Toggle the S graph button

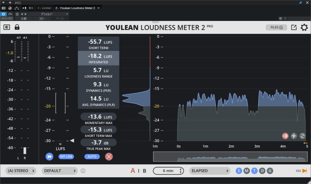[239, 171]
